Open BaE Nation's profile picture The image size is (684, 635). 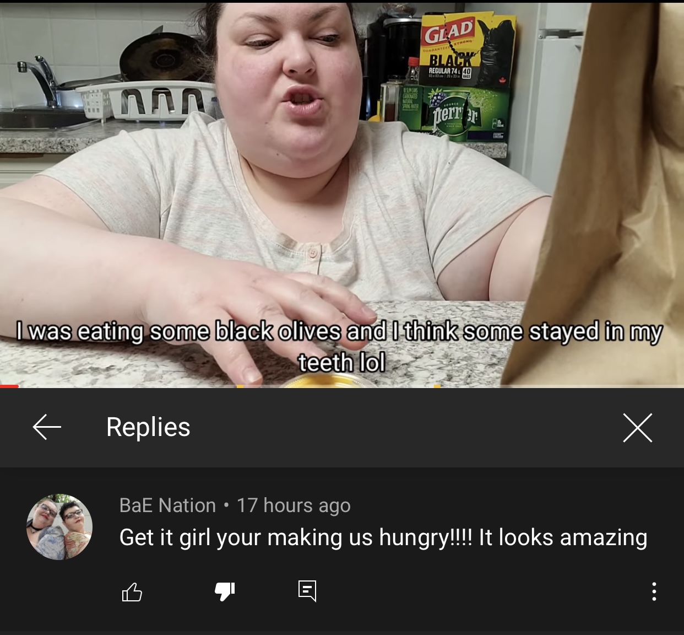[59, 527]
